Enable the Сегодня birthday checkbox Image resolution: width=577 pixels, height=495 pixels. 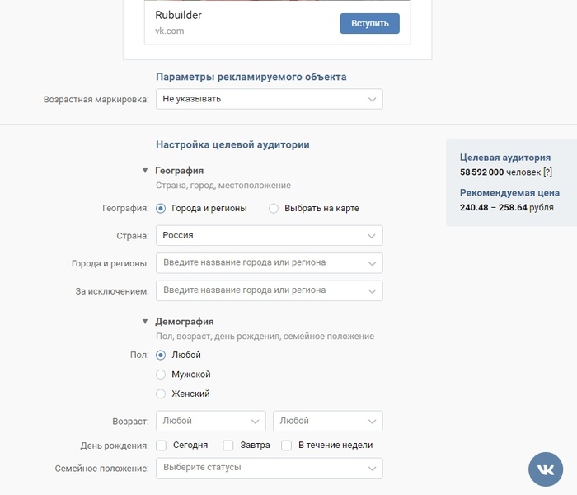pyautogui.click(x=162, y=445)
